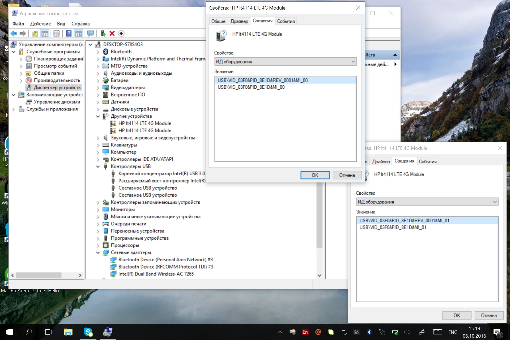The image size is (510, 340).
Task: Click the red X uninstall device icon
Action: coord(112,33)
